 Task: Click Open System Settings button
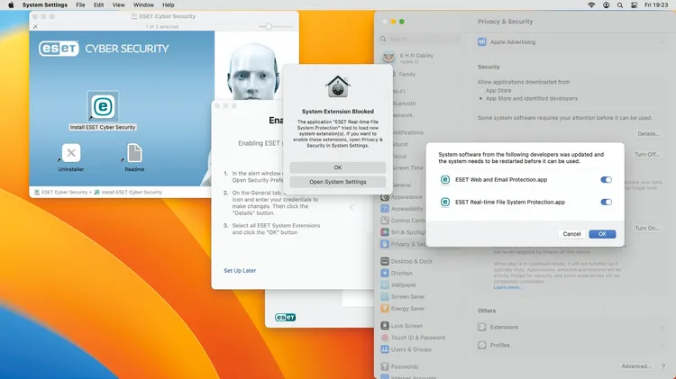click(338, 182)
